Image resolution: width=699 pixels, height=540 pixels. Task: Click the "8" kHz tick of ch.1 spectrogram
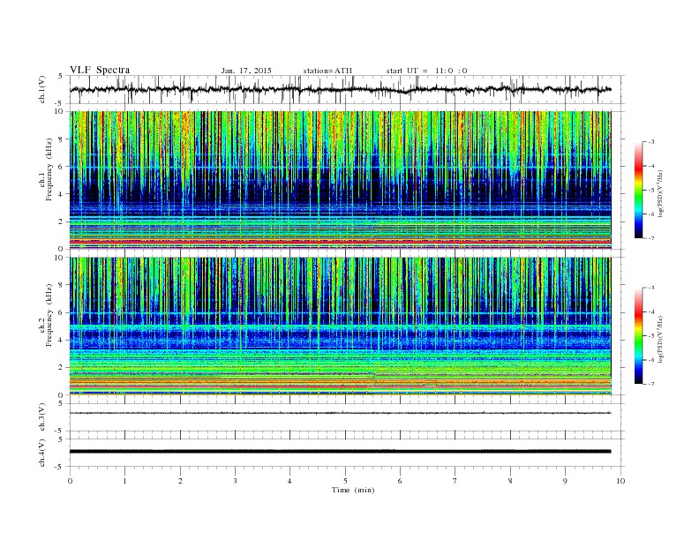[x=61, y=139]
